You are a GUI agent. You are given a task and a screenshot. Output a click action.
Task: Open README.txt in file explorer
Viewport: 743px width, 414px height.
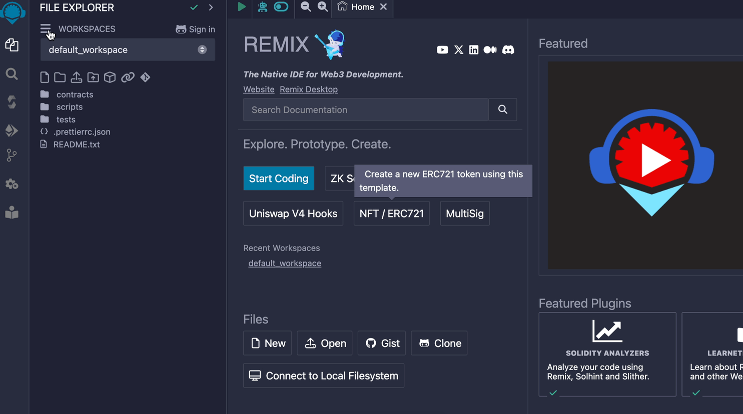[77, 144]
